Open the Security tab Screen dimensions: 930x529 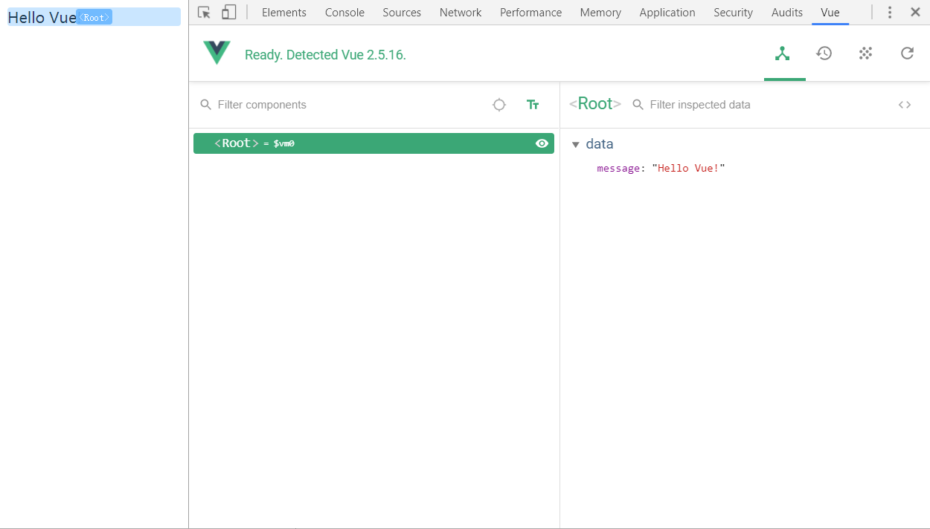pyautogui.click(x=733, y=13)
